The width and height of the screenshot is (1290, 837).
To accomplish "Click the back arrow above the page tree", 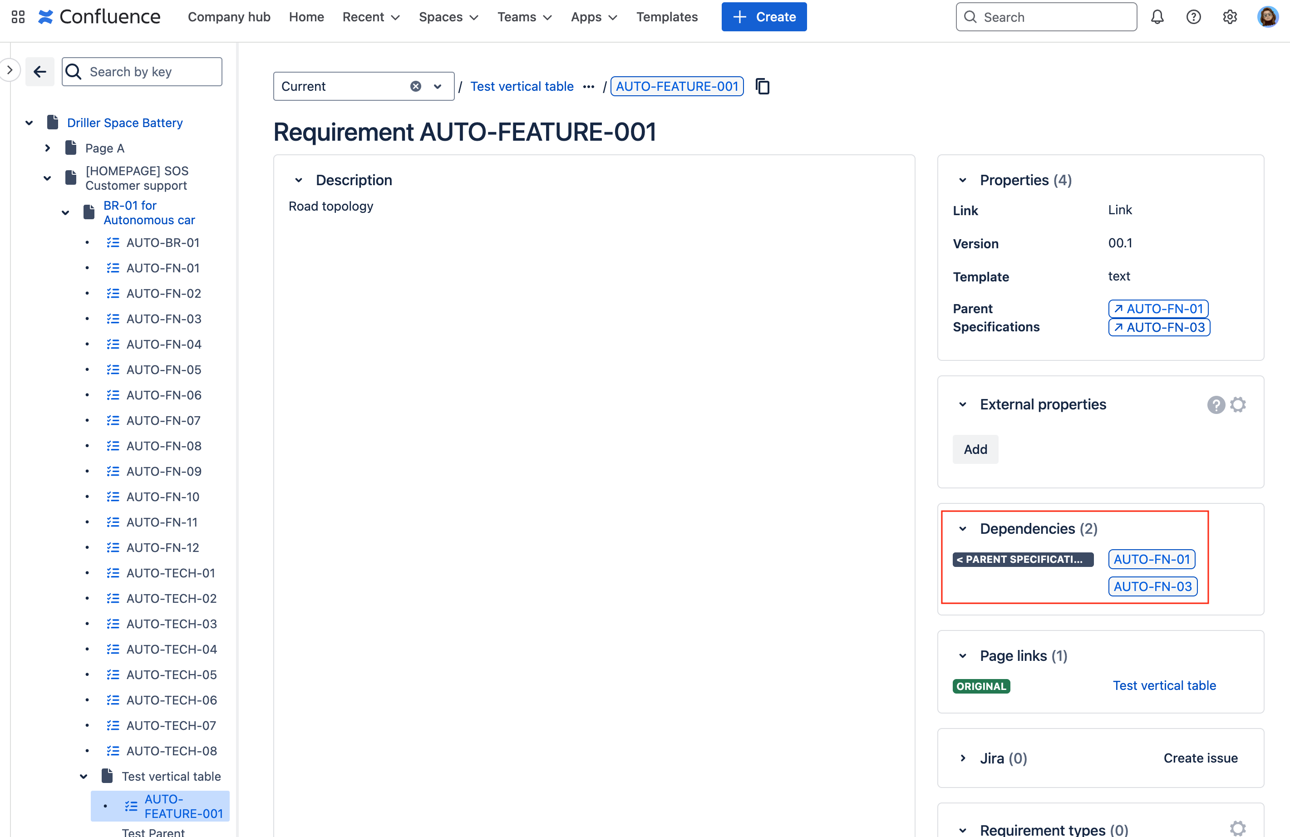I will coord(40,71).
